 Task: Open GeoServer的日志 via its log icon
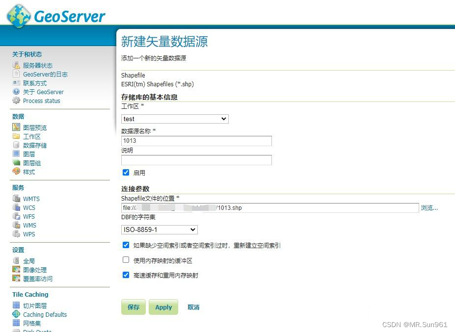[16, 74]
